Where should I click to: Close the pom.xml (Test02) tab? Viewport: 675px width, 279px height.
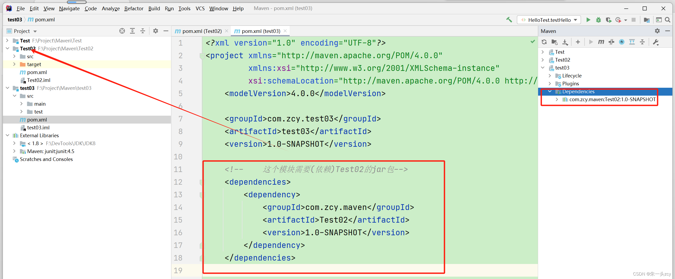click(227, 31)
